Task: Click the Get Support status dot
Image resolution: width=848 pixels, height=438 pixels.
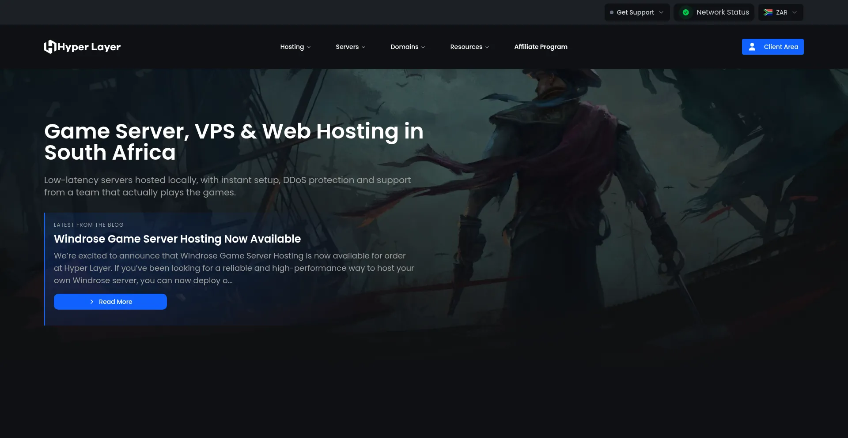Action: click(x=612, y=12)
